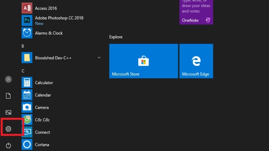Open the OneNote tile
The height and width of the screenshot is (151, 269).
click(196, 12)
